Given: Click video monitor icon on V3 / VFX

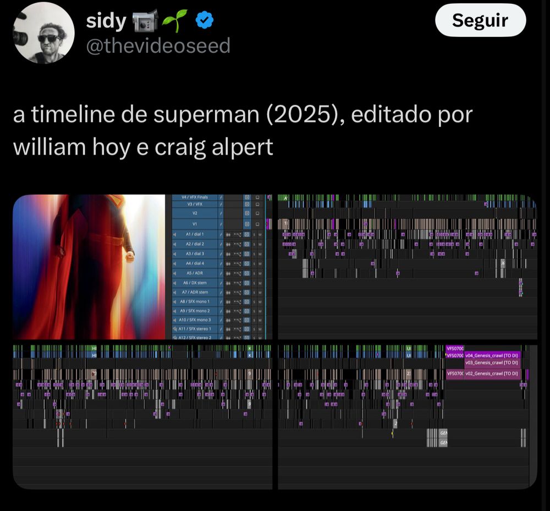Looking at the screenshot, I should click(x=257, y=204).
